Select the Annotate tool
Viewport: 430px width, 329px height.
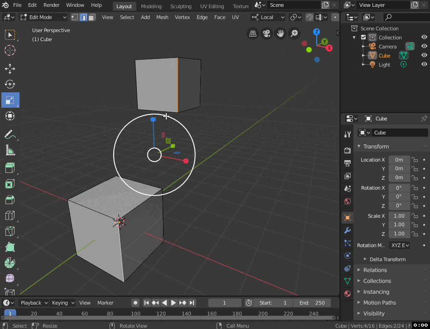(x=10, y=133)
